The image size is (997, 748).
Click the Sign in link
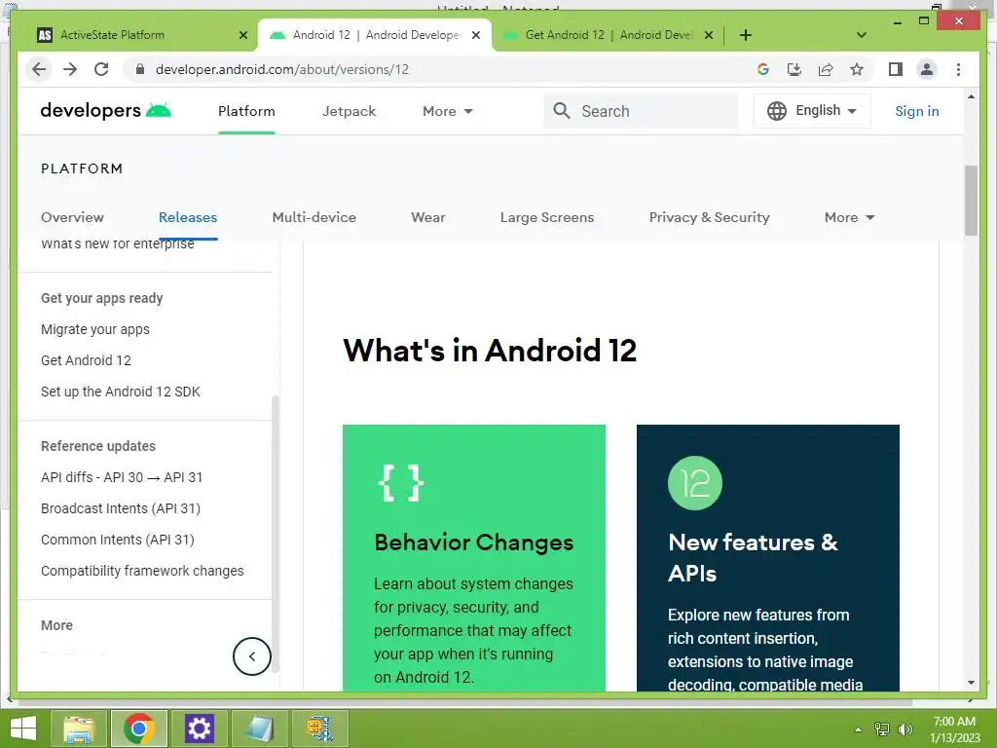[x=916, y=111]
